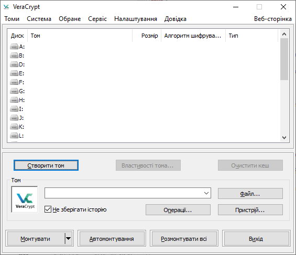Click the Диск column header
The width and height of the screenshot is (296, 255).
coord(17,36)
